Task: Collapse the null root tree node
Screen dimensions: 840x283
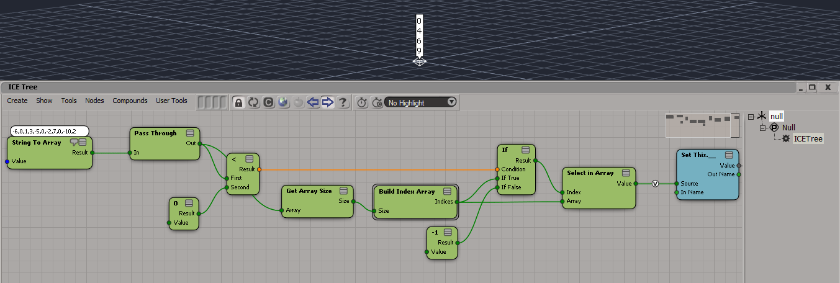Action: [751, 117]
